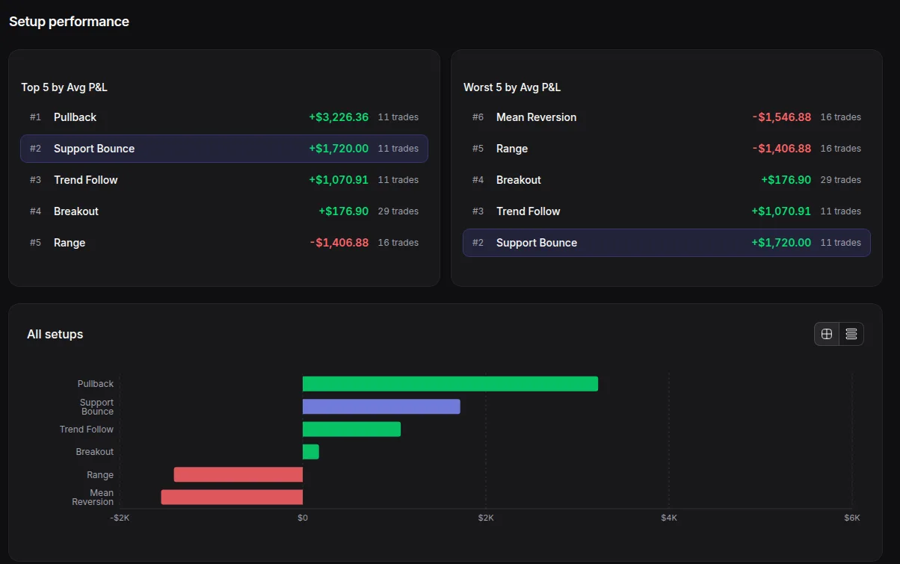
Task: Click the Range chart axis label
Action: (100, 475)
